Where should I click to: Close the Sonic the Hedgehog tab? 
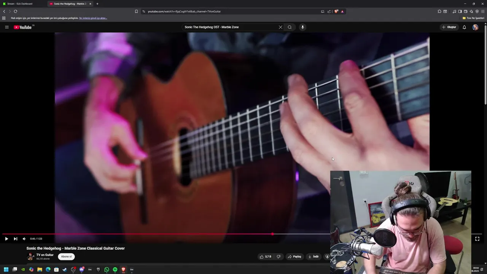click(x=90, y=4)
